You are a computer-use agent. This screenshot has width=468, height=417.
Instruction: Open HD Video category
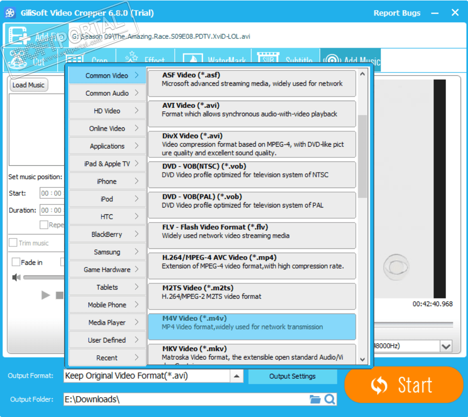pos(107,111)
